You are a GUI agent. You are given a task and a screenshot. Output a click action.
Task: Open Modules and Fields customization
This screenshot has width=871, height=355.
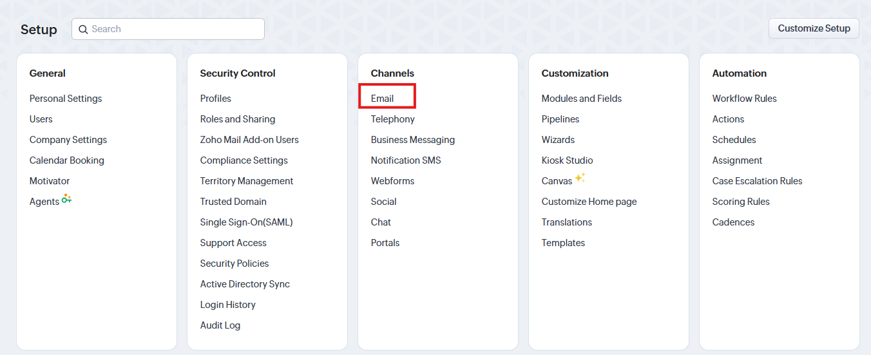tap(582, 99)
